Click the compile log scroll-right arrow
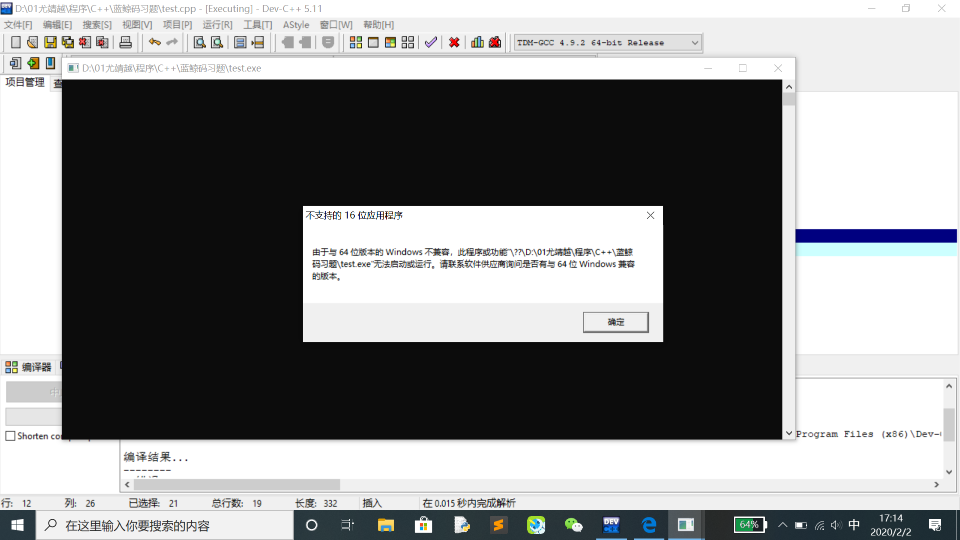Image resolution: width=960 pixels, height=540 pixels. pyautogui.click(x=936, y=484)
